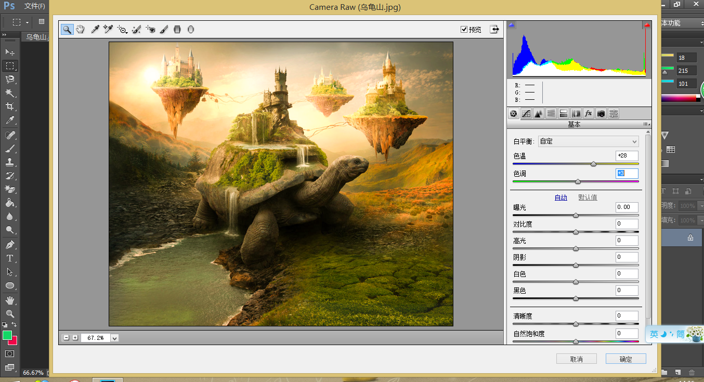Select the Red Eye Removal tool
Viewport: 704px width, 382px height.
point(151,30)
